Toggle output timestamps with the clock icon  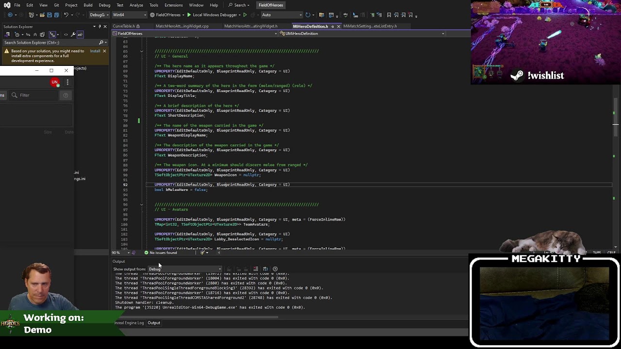[x=275, y=269]
